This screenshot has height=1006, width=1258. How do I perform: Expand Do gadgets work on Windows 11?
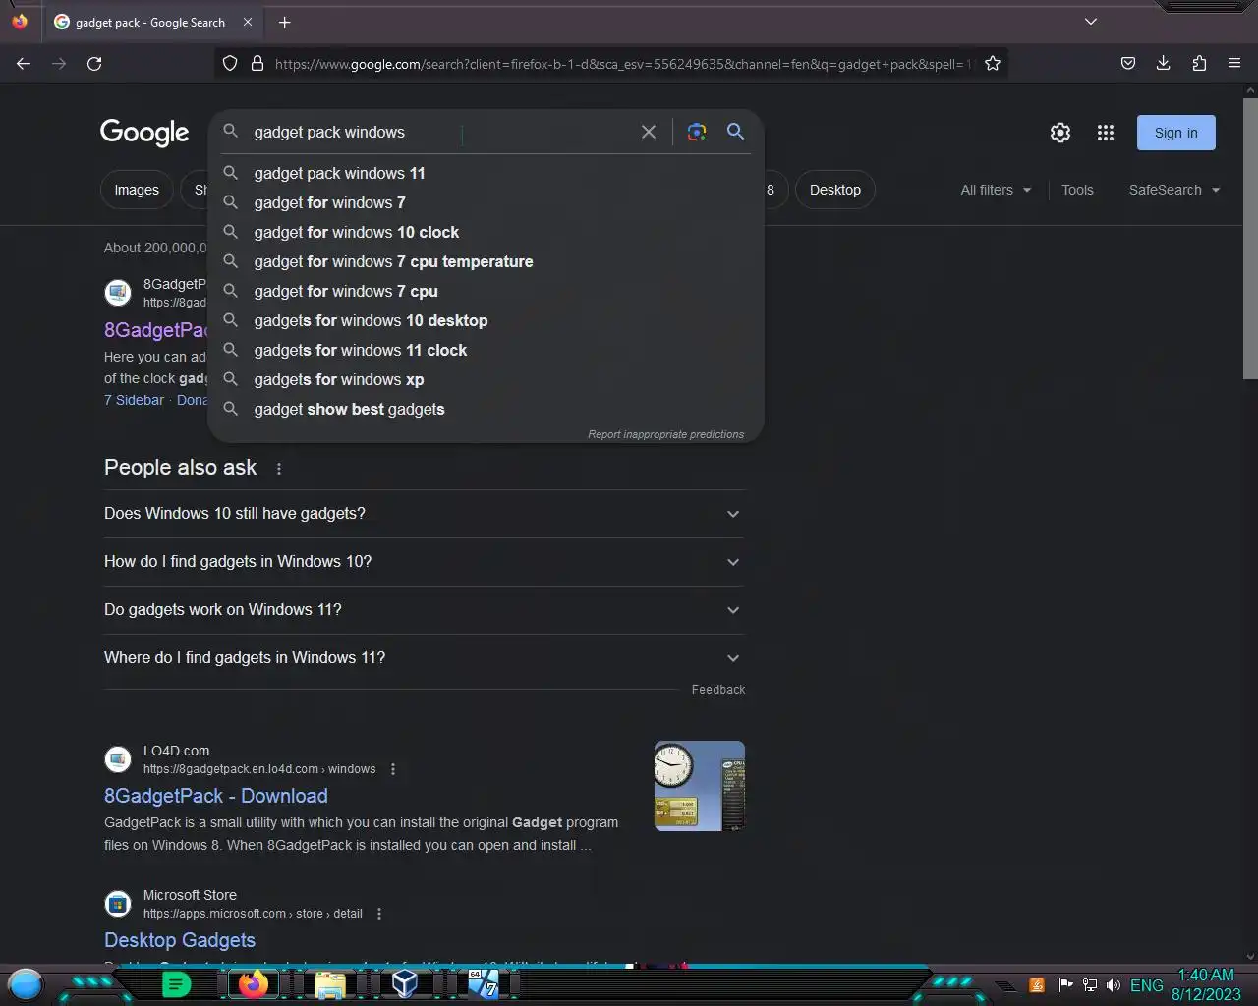click(x=425, y=610)
